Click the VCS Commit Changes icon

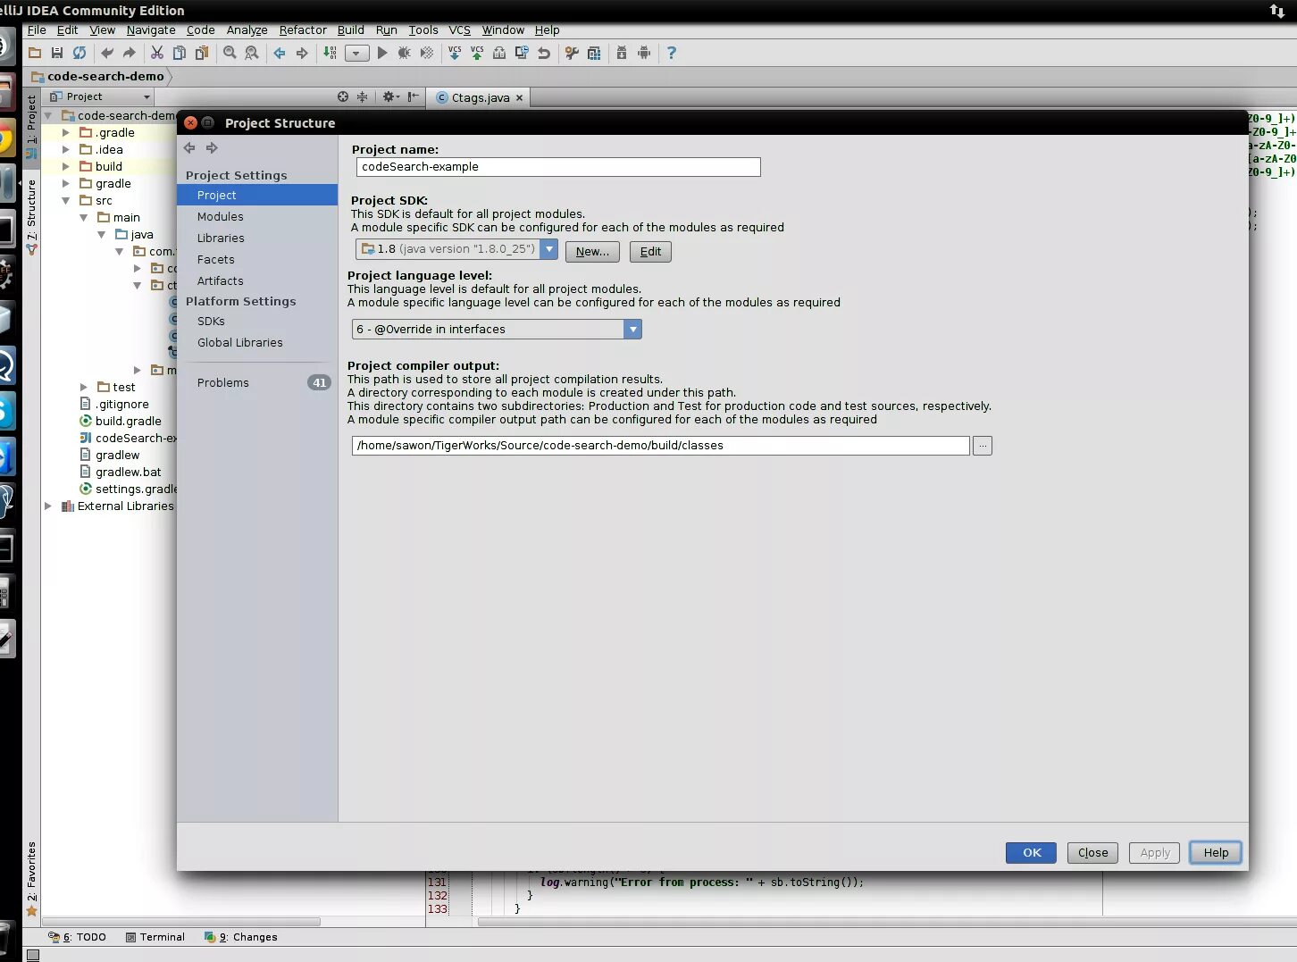coord(477,53)
